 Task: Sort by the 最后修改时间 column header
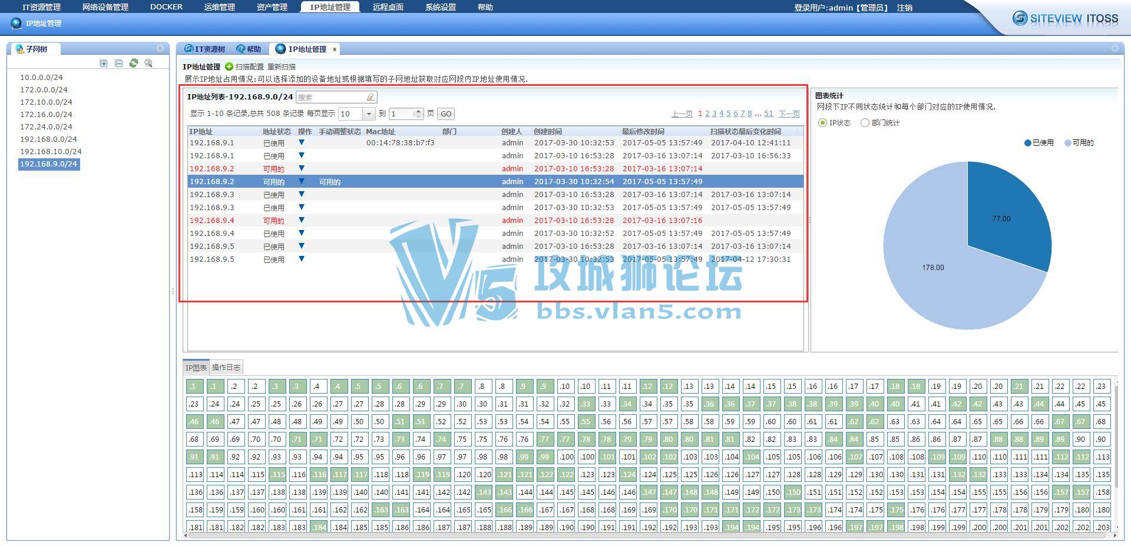coord(664,131)
